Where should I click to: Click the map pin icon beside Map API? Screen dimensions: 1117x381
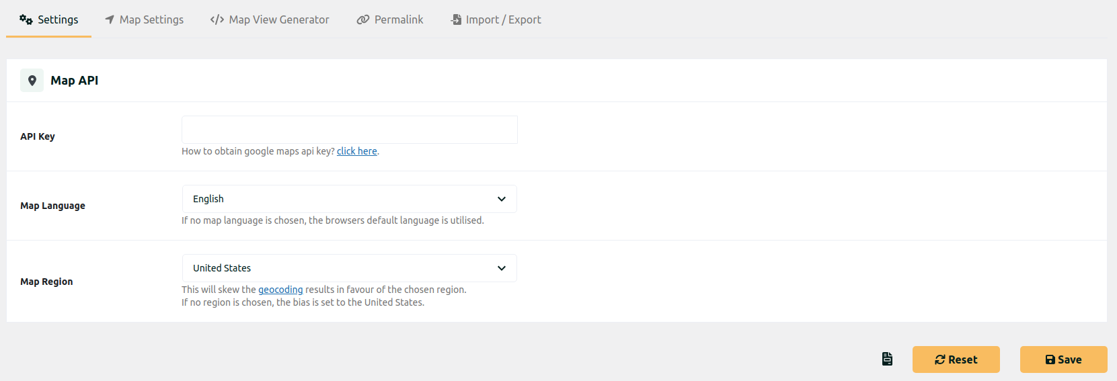coord(32,81)
